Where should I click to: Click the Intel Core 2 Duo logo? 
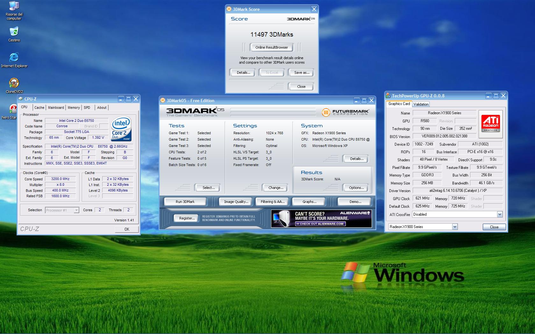(121, 129)
